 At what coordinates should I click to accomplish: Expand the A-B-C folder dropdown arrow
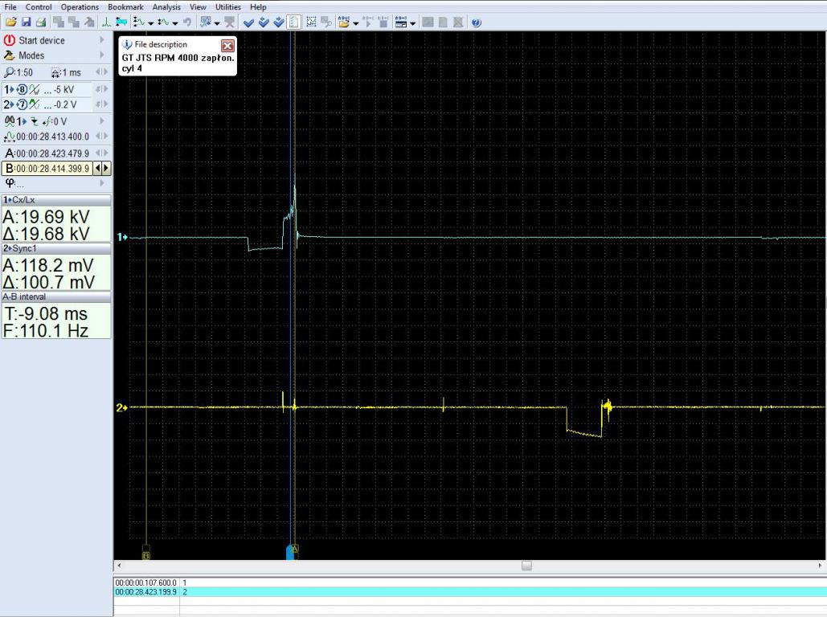356,23
